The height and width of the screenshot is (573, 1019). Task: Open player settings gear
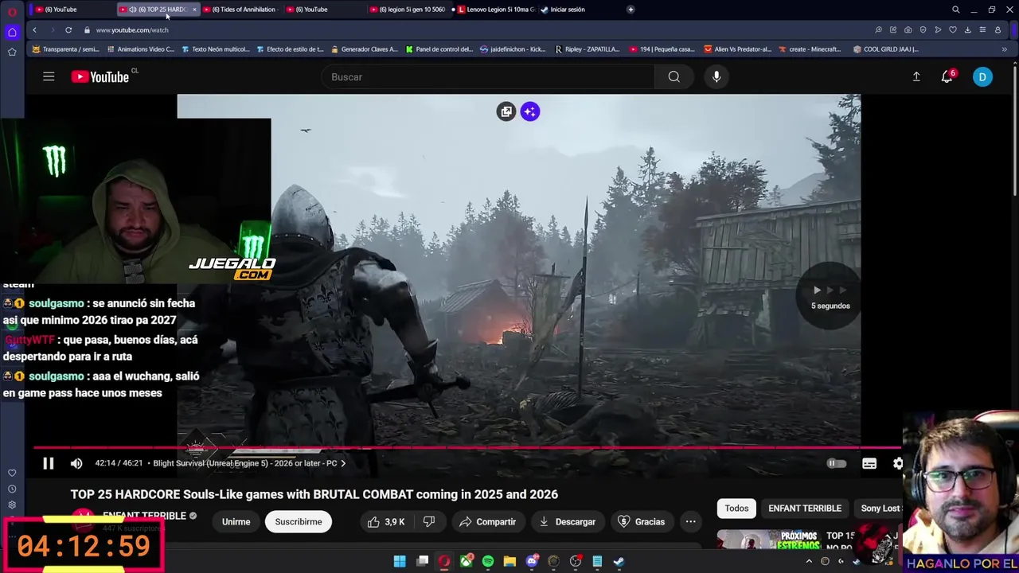tap(898, 463)
